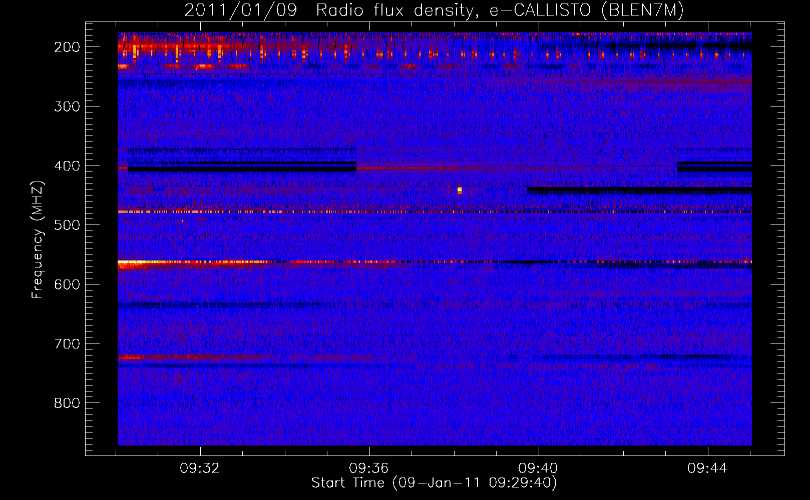This screenshot has height=500, width=810.
Task: Click the 09:32 time tick label
Action: (x=200, y=468)
